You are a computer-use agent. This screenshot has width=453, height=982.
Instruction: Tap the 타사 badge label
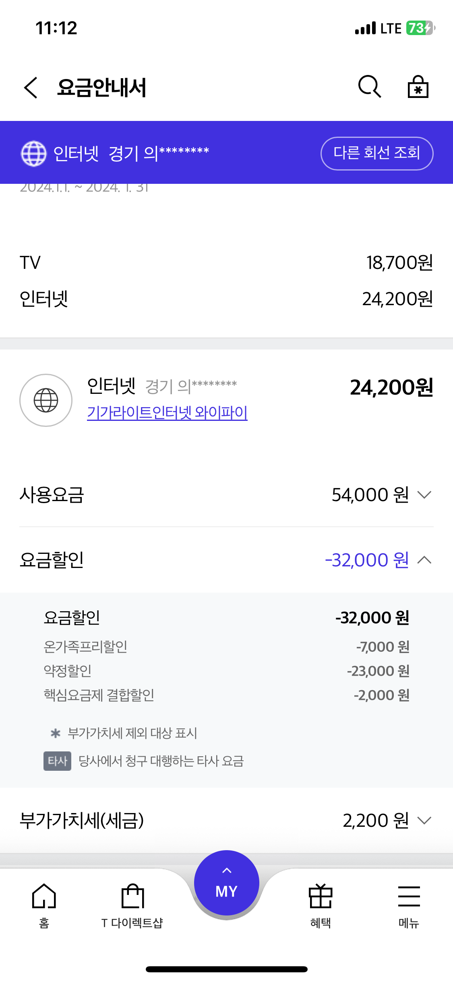57,761
